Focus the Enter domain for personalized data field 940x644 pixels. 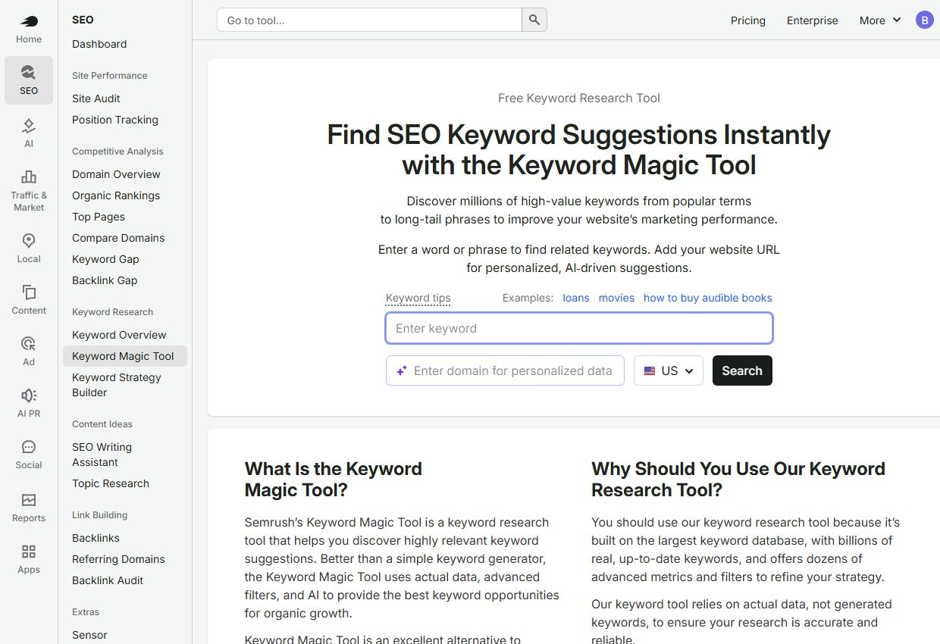tap(505, 370)
